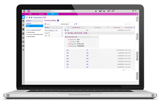Open the calendar icon in left sidebar

pyautogui.click(x=23, y=21)
